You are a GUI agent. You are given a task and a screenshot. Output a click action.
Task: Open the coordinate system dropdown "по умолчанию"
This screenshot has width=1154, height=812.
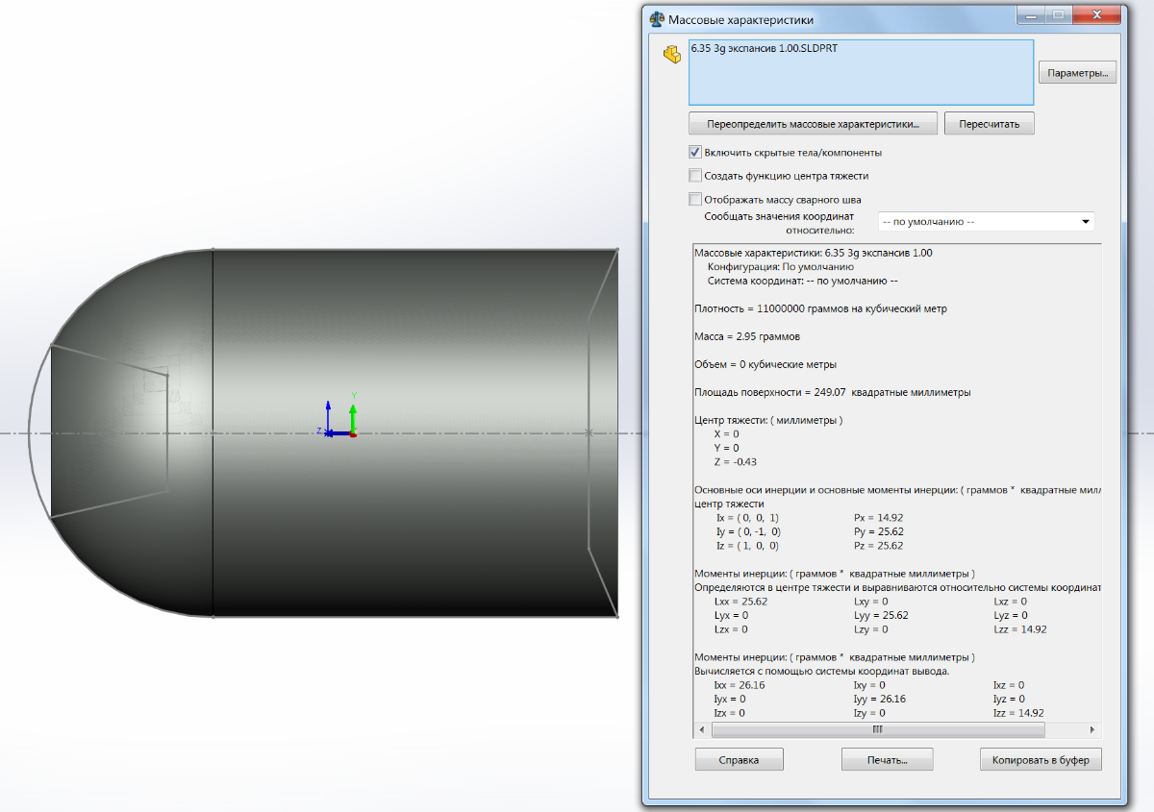[985, 222]
